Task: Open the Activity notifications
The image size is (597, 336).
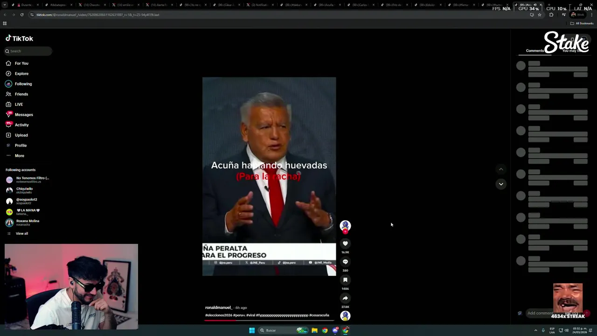Action: coord(21,125)
